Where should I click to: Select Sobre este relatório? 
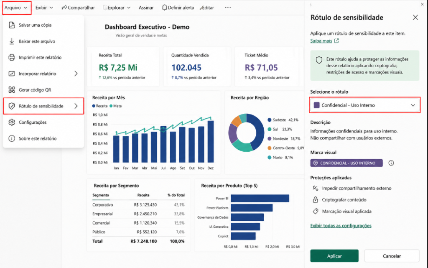click(x=43, y=138)
